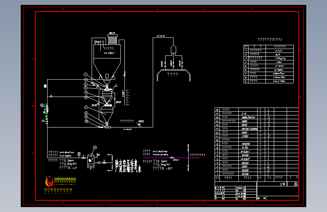Select the orange question-mark line below logo
The image size is (327, 212).
[58, 190]
